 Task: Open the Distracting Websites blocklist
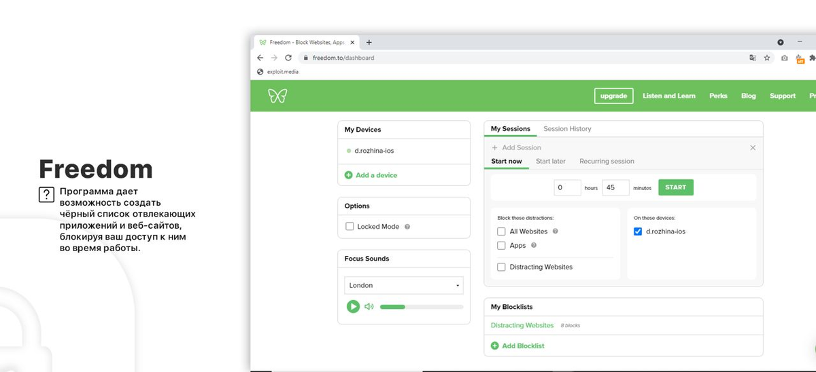coord(522,326)
